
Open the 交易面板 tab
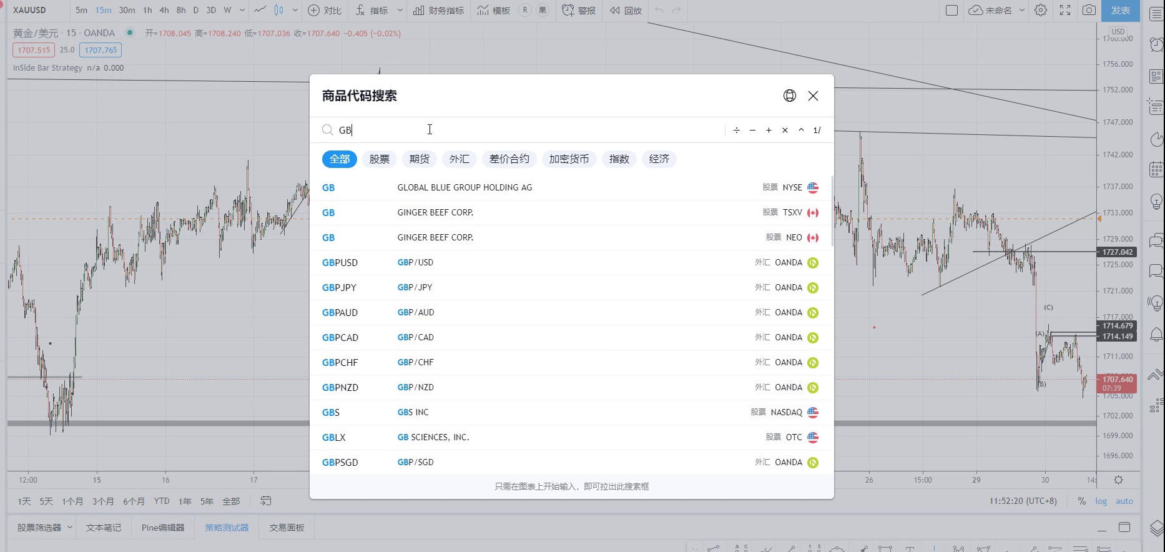287,528
